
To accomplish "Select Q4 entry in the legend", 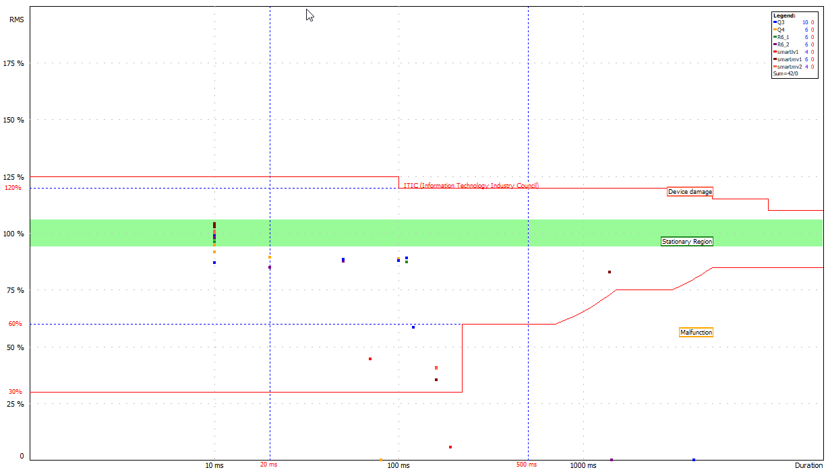I will 794,30.
